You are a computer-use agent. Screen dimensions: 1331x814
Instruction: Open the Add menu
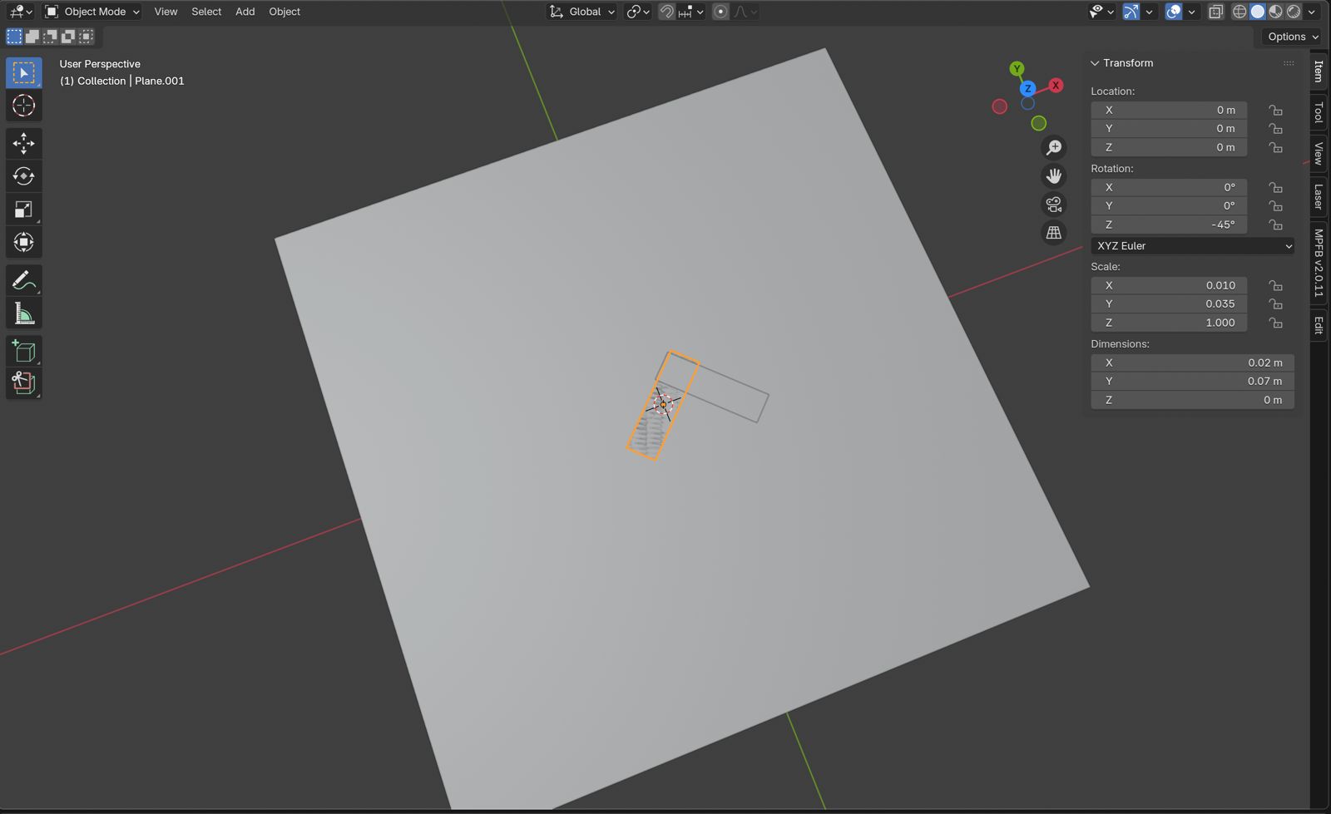pyautogui.click(x=245, y=12)
